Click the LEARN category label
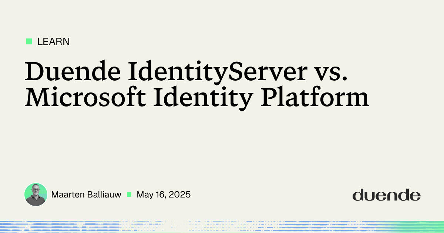Screen dimensions: 444x233 [53, 42]
